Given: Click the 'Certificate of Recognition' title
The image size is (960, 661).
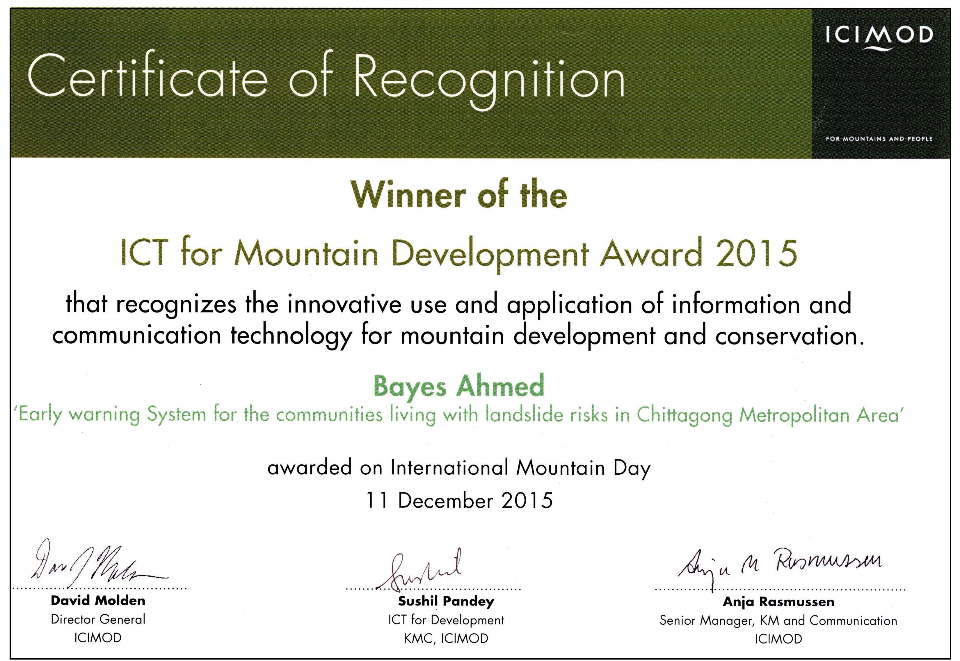Looking at the screenshot, I should 326,80.
